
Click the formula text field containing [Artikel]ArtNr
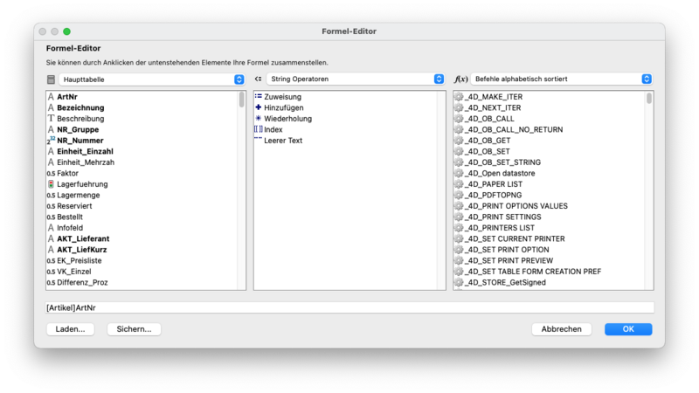pyautogui.click(x=349, y=307)
